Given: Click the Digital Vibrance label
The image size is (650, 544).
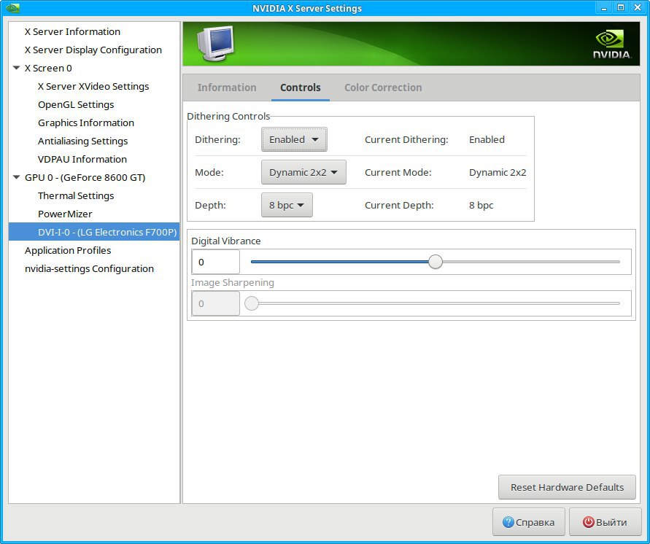Looking at the screenshot, I should [226, 241].
